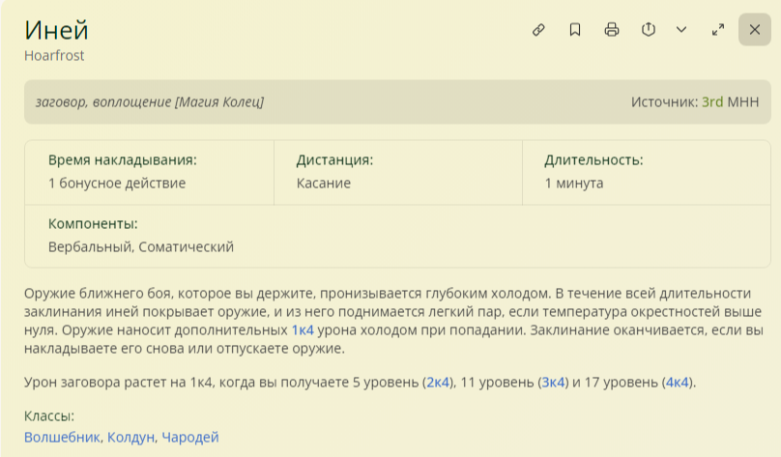The width and height of the screenshot is (781, 457).
Task: Bookmark the Иней spell
Action: 575,30
